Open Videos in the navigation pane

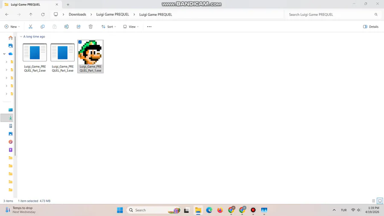tap(11, 150)
